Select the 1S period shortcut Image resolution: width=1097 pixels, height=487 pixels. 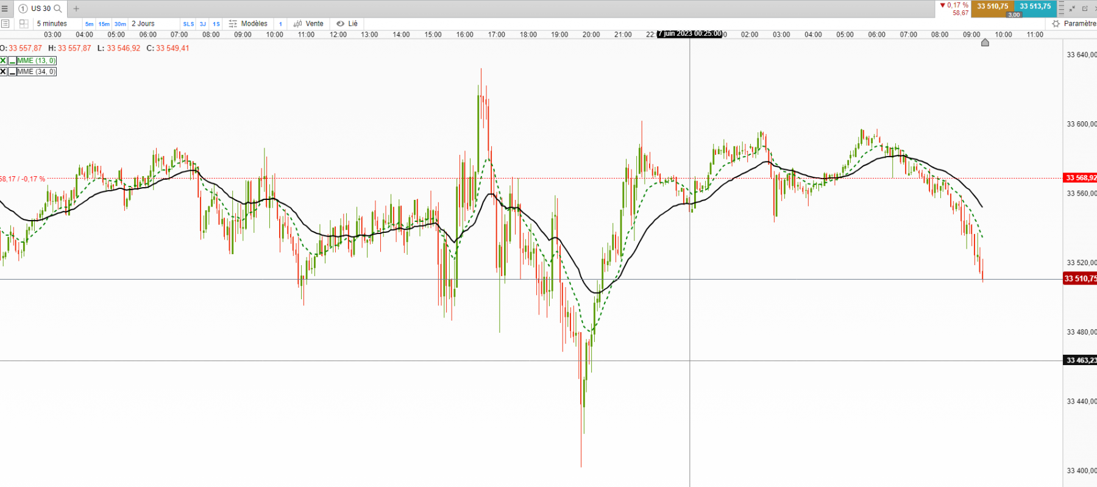click(216, 24)
